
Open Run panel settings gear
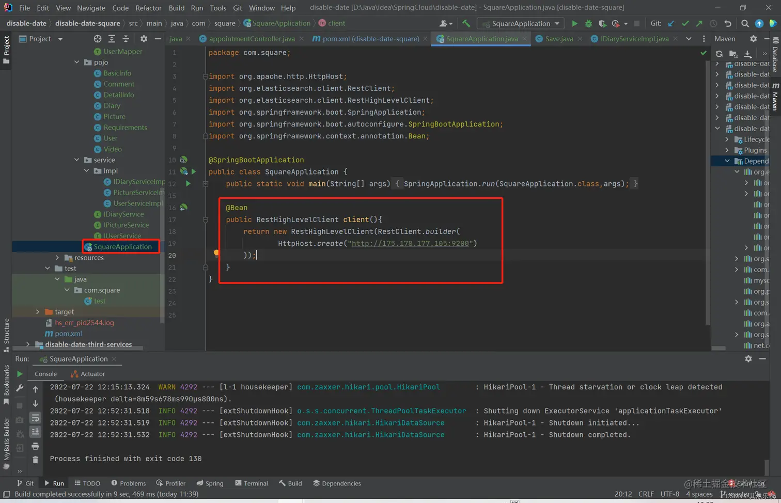[748, 358]
